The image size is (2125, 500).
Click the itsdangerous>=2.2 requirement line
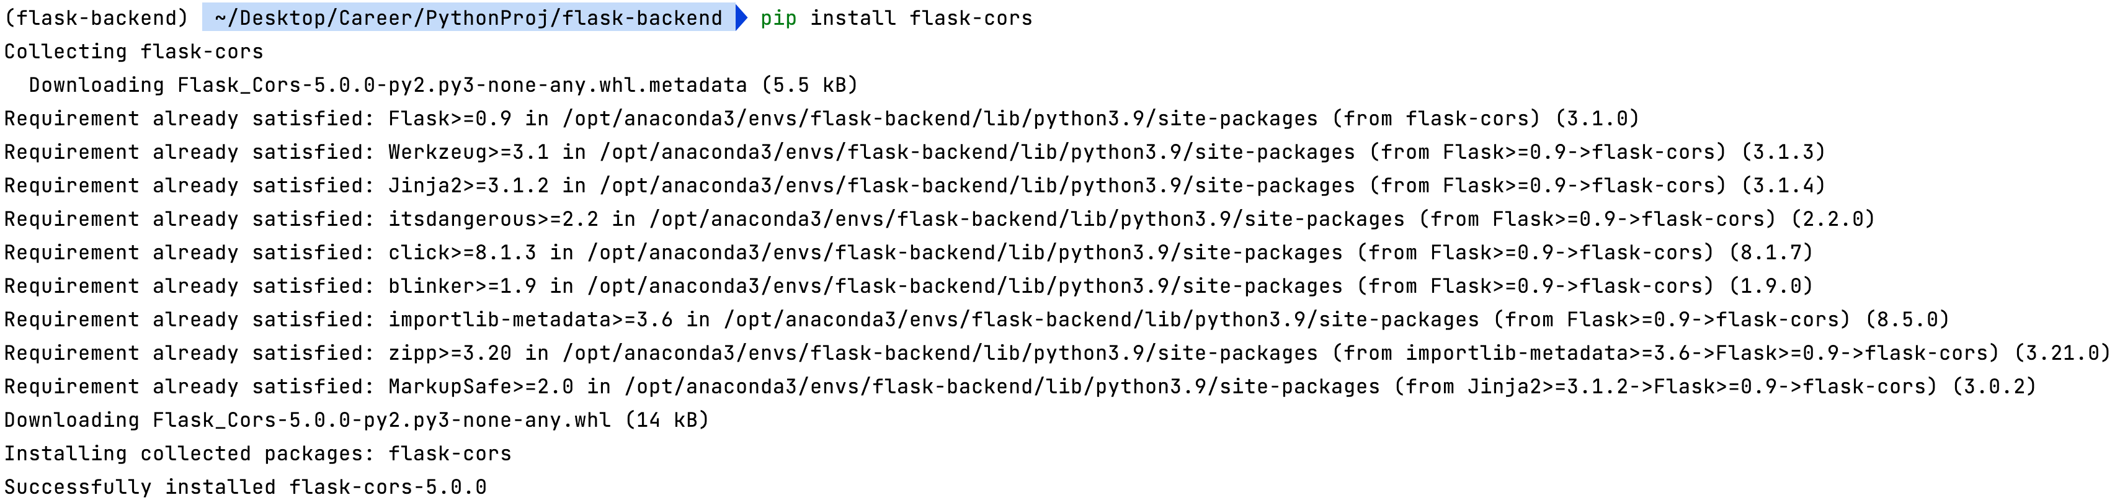[939, 218]
